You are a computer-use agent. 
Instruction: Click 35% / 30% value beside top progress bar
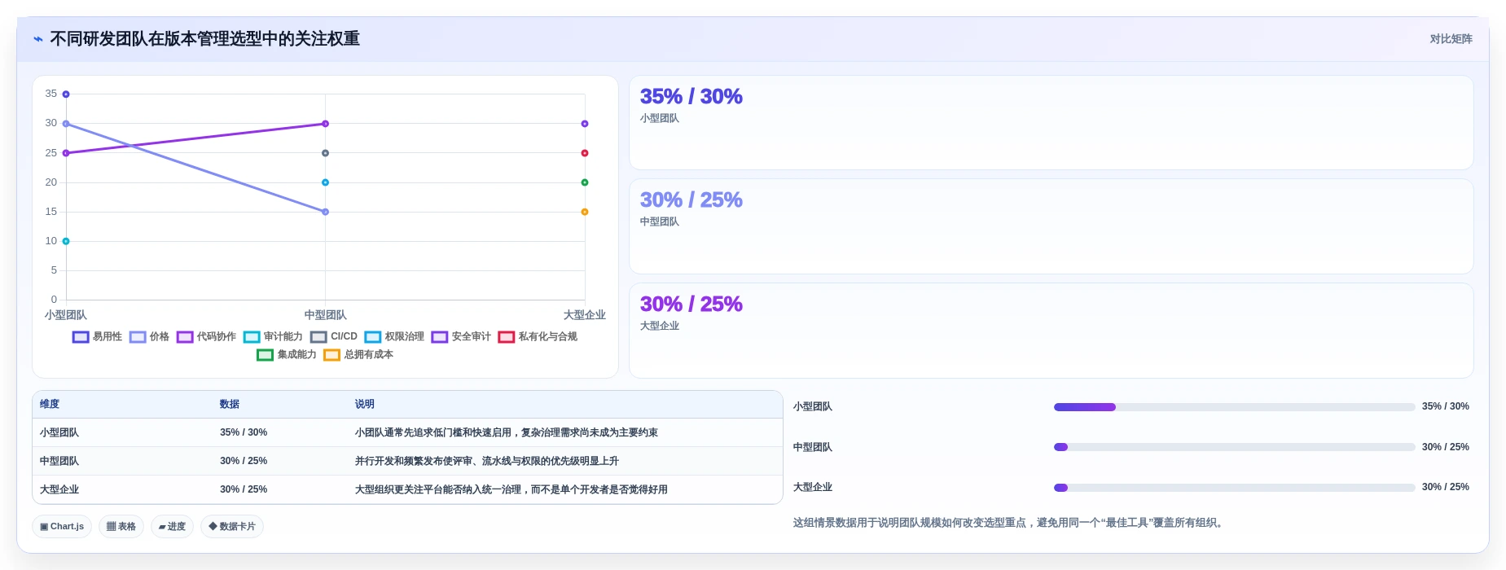[1446, 406]
